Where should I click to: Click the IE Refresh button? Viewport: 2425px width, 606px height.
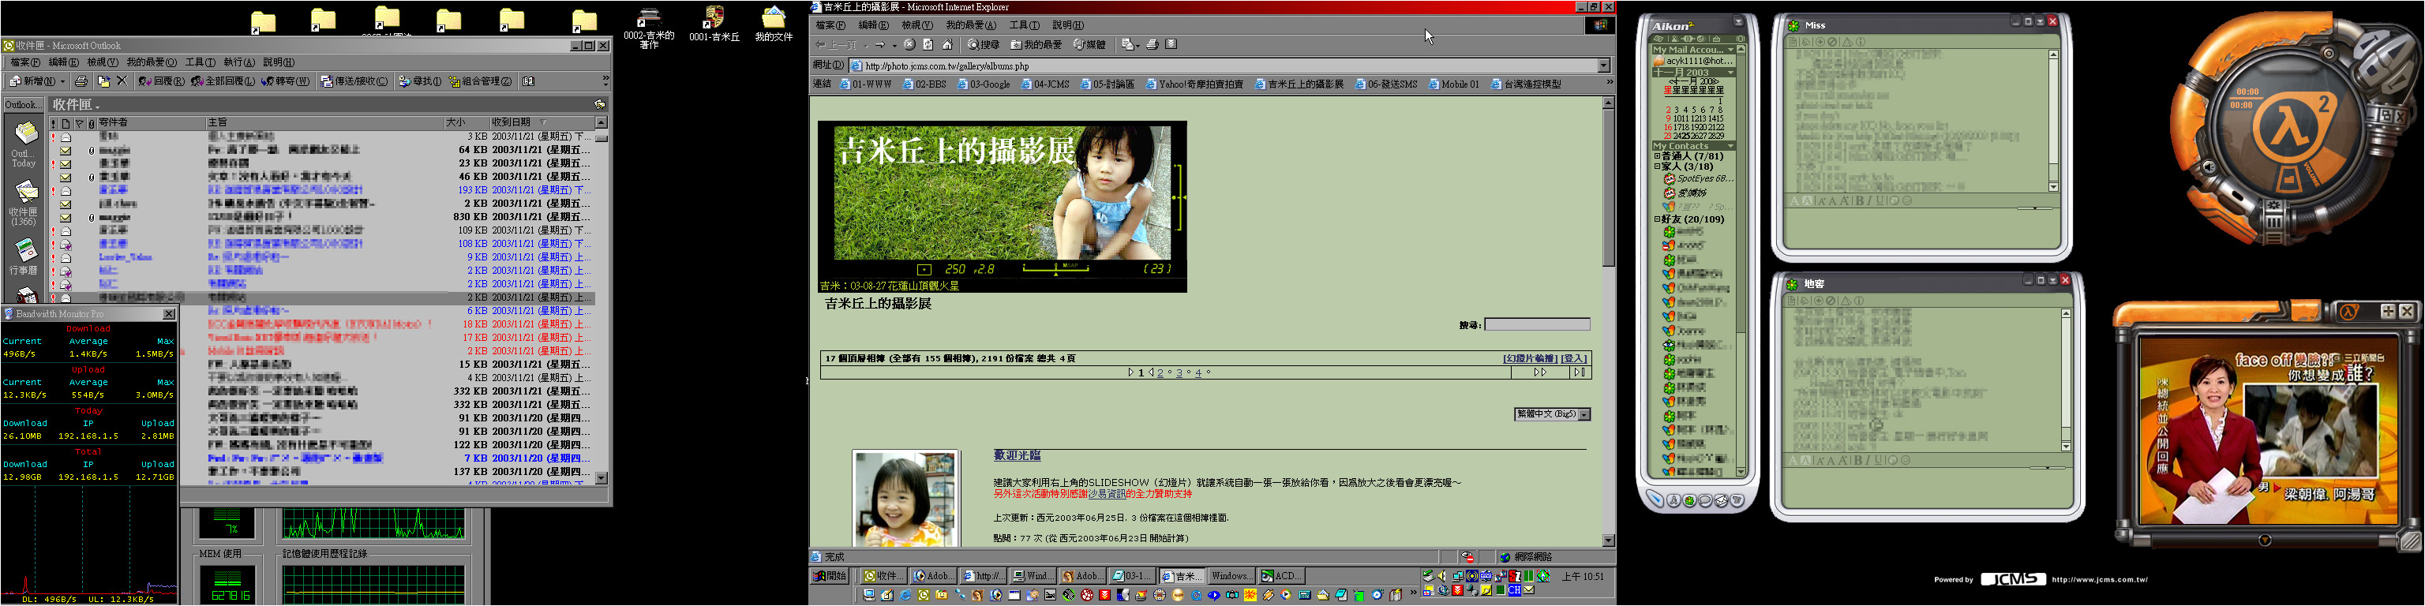[928, 44]
